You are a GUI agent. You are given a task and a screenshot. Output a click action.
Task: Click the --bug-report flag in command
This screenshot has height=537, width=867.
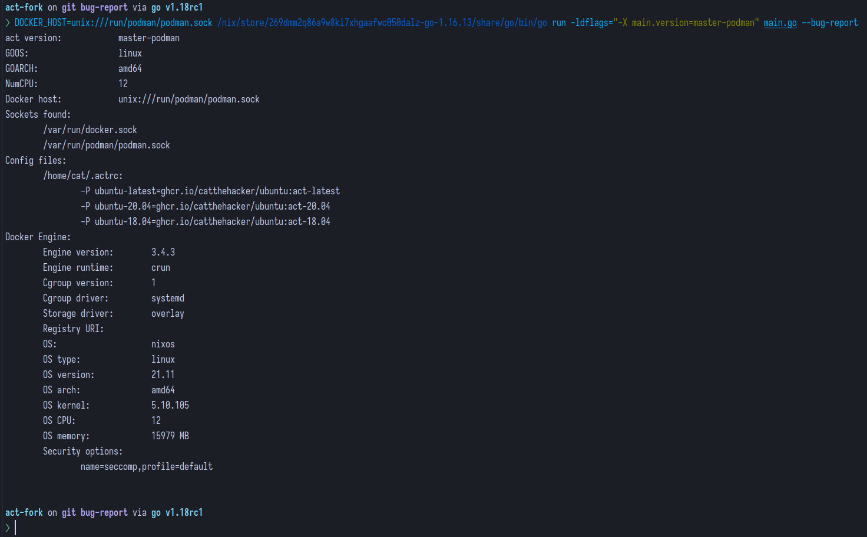tap(829, 23)
